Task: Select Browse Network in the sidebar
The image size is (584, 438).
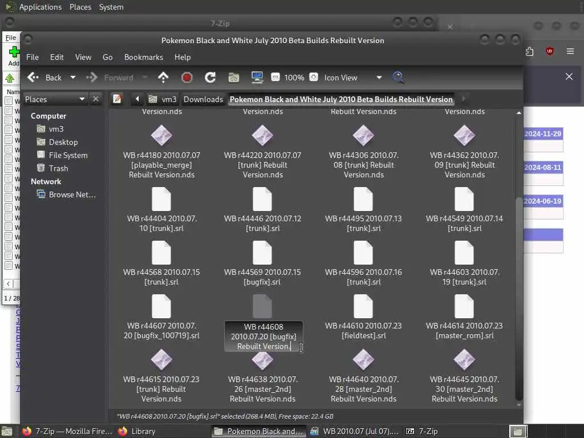Action: point(67,194)
